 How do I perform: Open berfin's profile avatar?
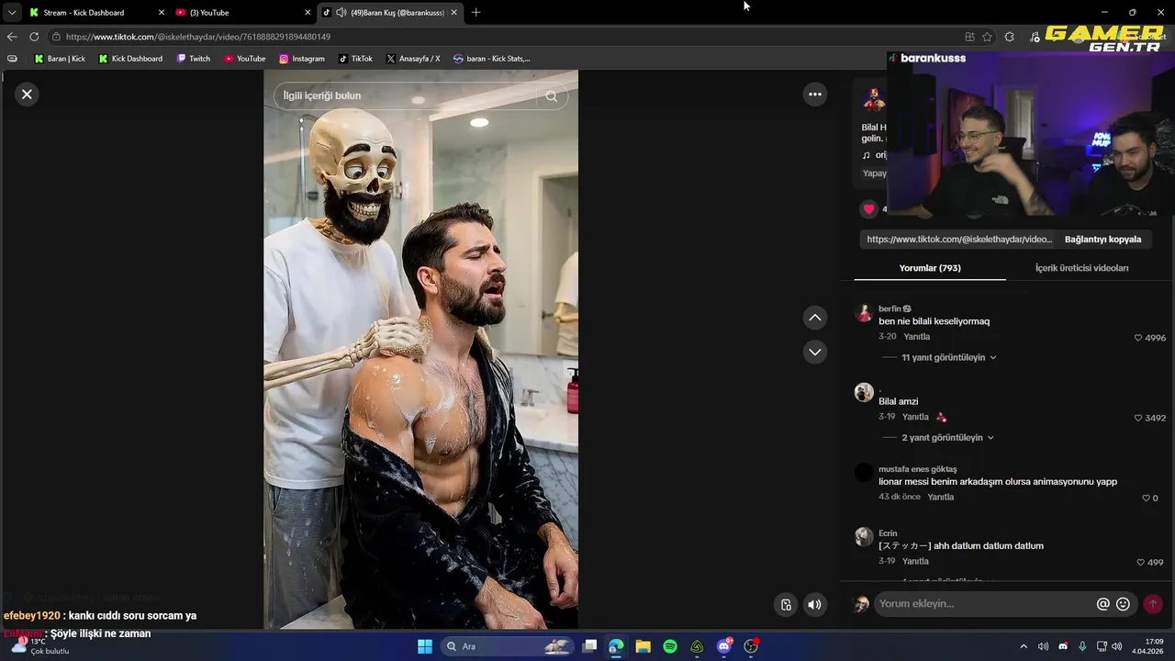tap(864, 313)
